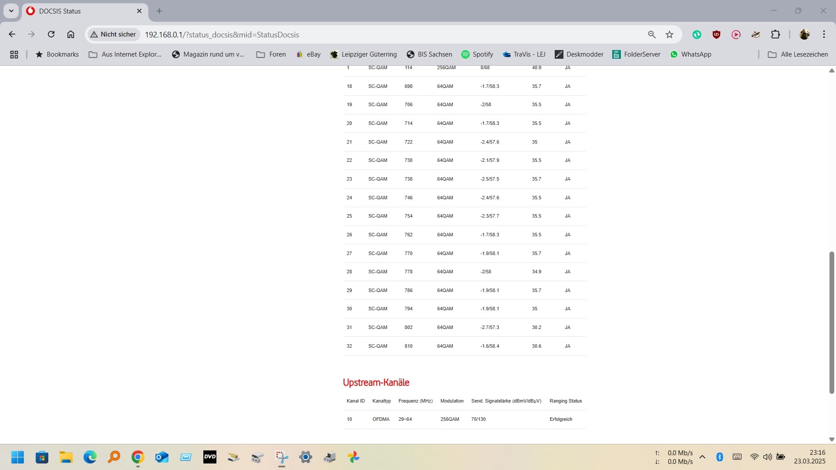Open the Spotify bookmark
Viewport: 836px width, 470px height.
[477, 54]
